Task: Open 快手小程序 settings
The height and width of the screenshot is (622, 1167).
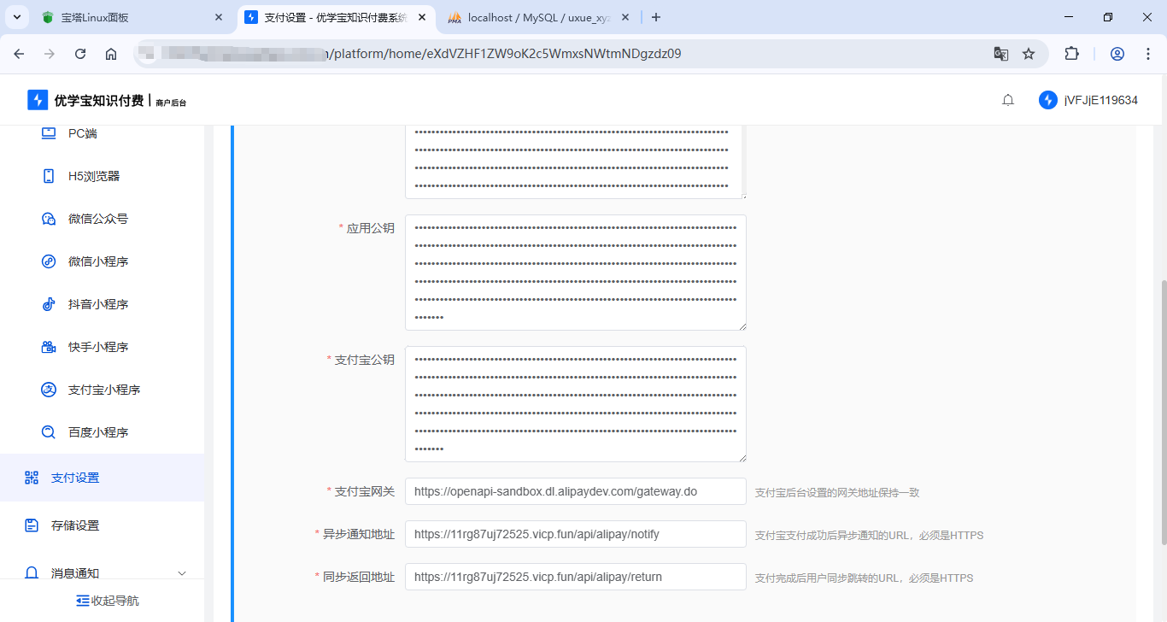Action: click(x=97, y=347)
